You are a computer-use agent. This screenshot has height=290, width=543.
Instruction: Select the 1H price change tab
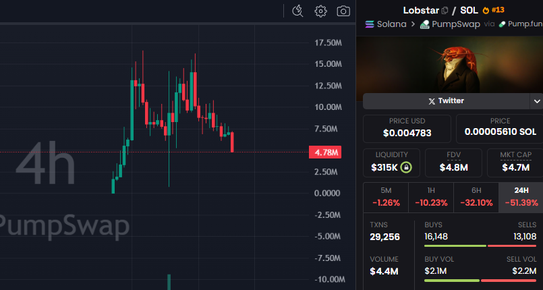[x=431, y=197]
